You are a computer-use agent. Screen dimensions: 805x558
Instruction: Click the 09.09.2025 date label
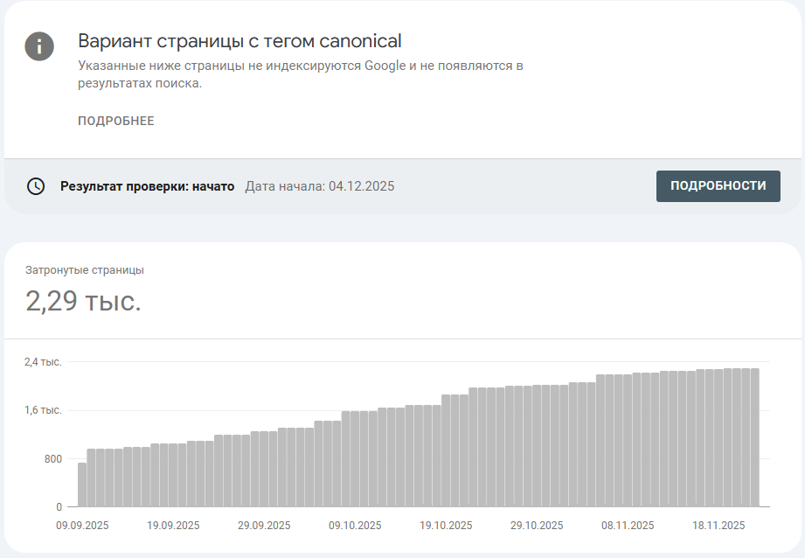tap(82, 526)
